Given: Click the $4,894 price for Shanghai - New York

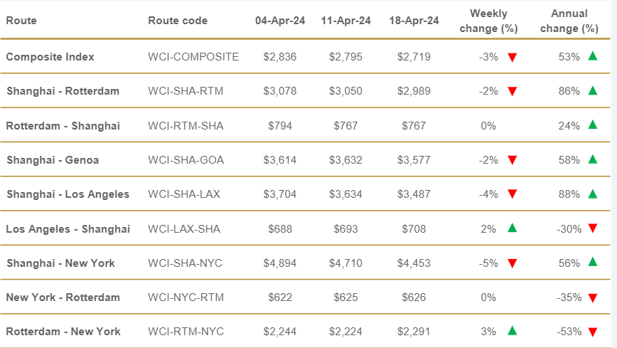Looking at the screenshot, I should click(280, 263).
